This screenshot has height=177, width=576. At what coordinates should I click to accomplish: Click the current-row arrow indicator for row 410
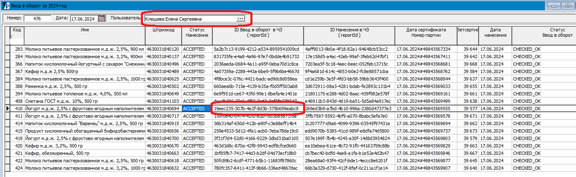click(x=7, y=108)
